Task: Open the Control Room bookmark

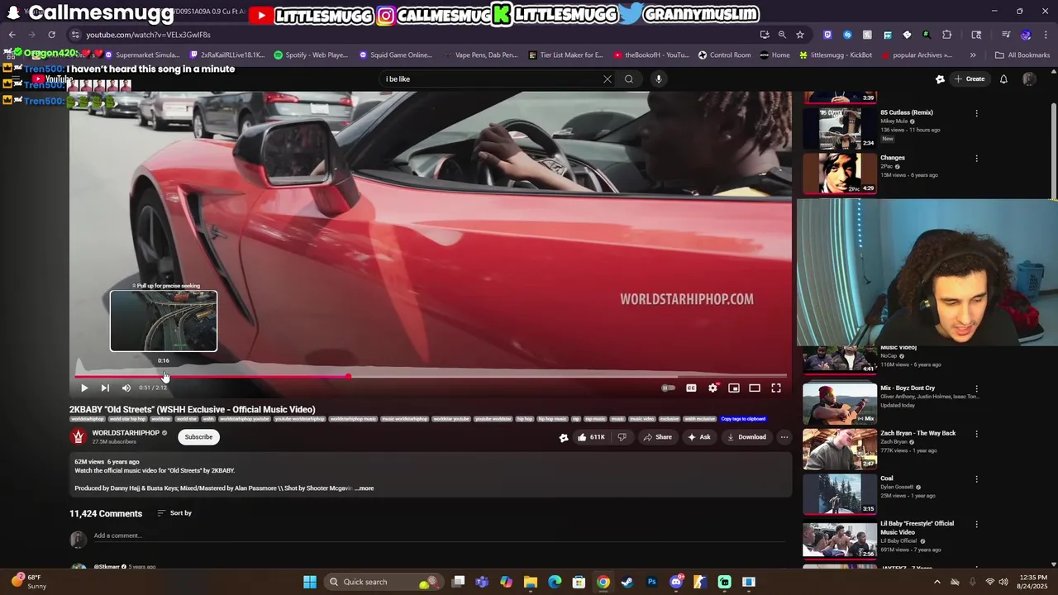Action: [x=724, y=55]
